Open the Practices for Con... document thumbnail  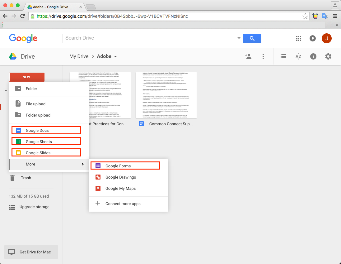pyautogui.click(x=100, y=95)
